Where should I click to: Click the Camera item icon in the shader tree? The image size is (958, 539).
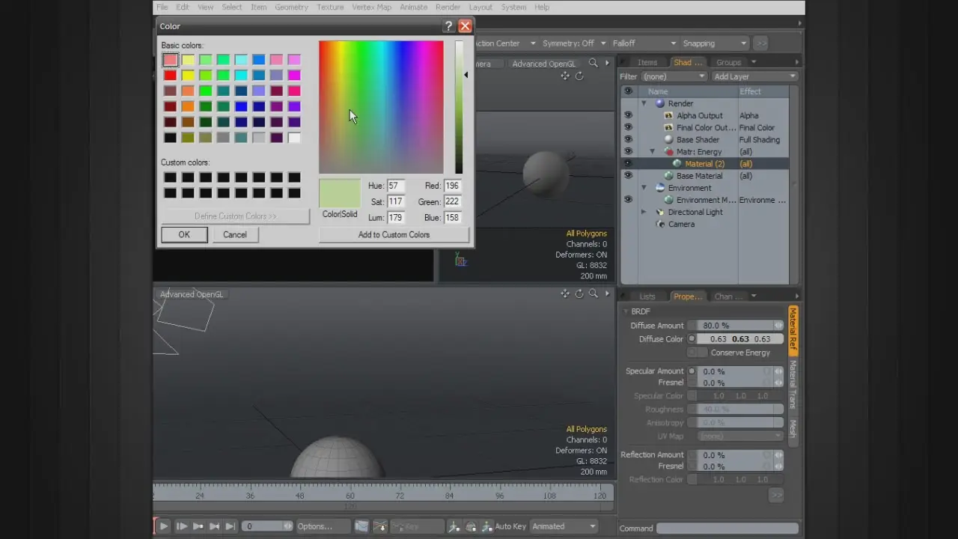pyautogui.click(x=660, y=224)
